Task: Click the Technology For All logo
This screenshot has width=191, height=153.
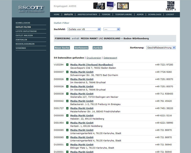Action: tap(171, 6)
